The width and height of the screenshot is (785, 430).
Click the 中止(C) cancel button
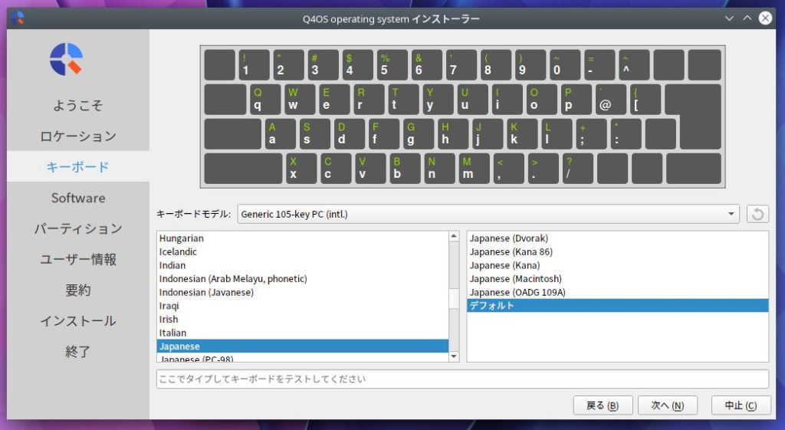(x=741, y=405)
